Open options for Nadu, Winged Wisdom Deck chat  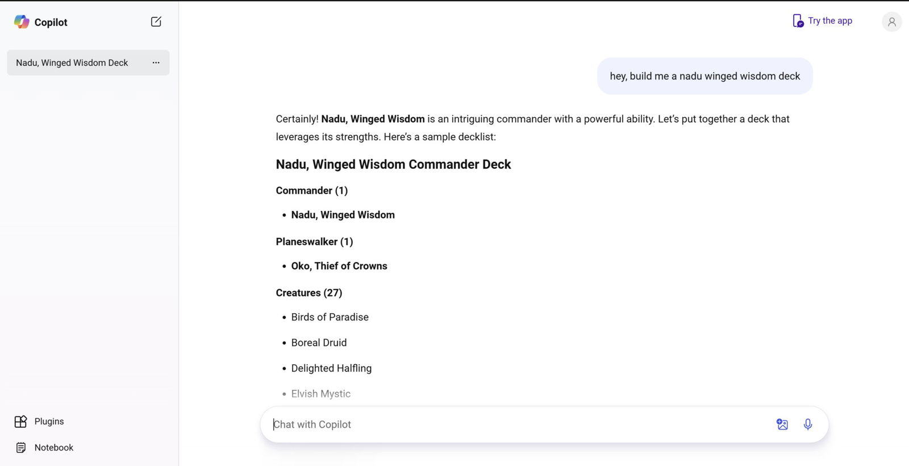click(x=156, y=63)
